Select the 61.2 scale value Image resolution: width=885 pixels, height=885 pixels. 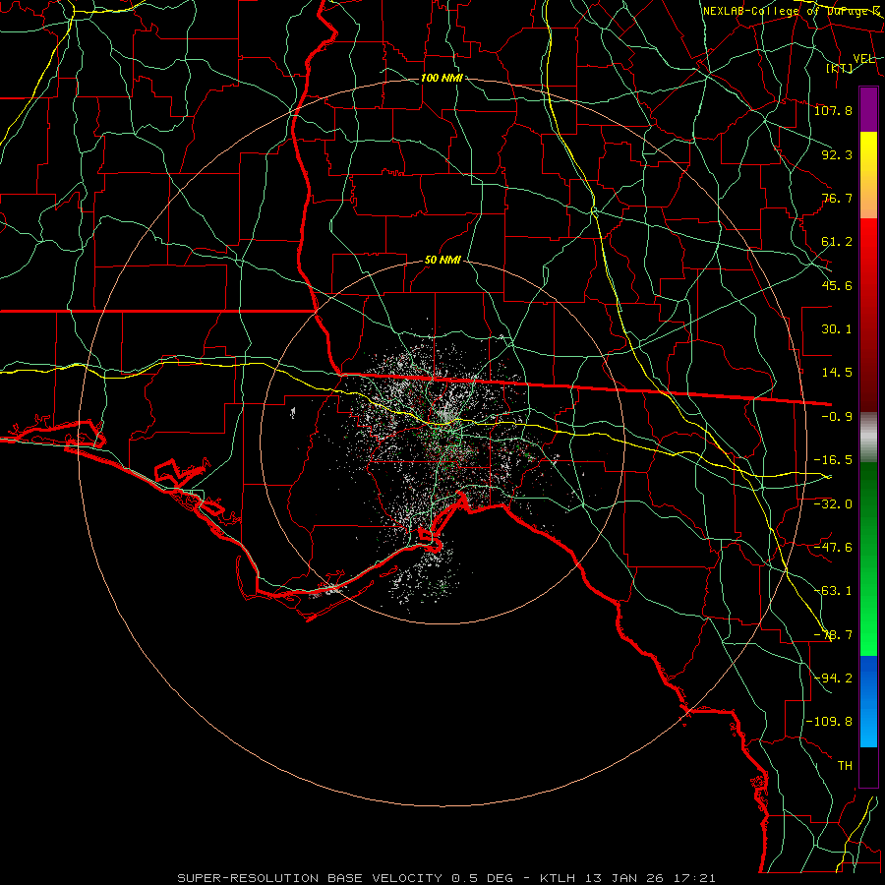837,242
